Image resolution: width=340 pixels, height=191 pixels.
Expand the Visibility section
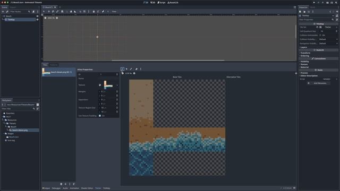click(x=304, y=62)
